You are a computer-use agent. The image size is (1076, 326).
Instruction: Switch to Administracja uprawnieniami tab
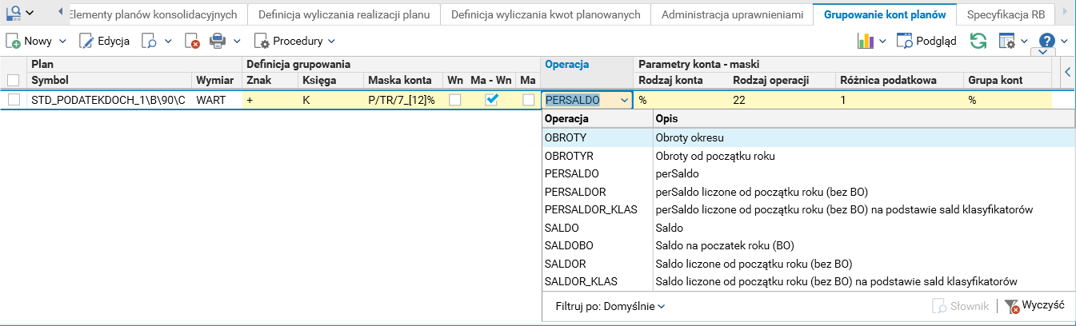732,14
